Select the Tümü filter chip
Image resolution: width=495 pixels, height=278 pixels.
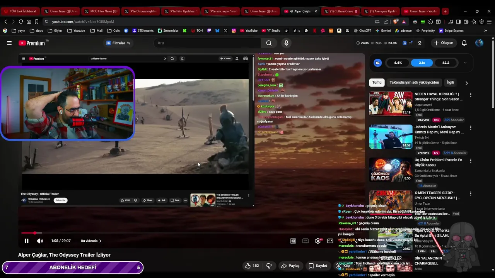377,82
